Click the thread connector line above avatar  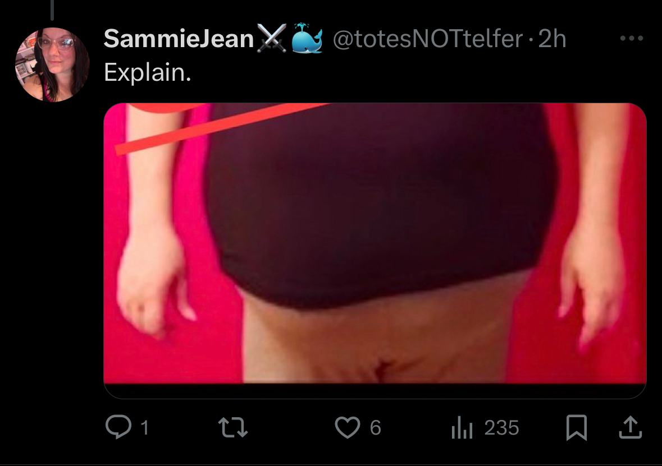(x=52, y=10)
